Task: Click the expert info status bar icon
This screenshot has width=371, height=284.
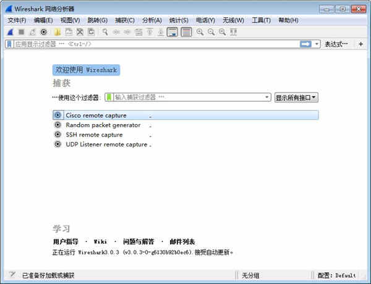Action: 12,275
